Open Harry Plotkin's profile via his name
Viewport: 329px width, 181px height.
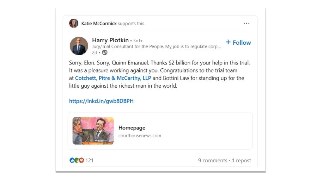point(110,40)
